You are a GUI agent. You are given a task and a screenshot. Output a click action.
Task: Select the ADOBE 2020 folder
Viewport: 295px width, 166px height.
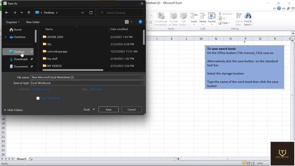tap(53, 37)
